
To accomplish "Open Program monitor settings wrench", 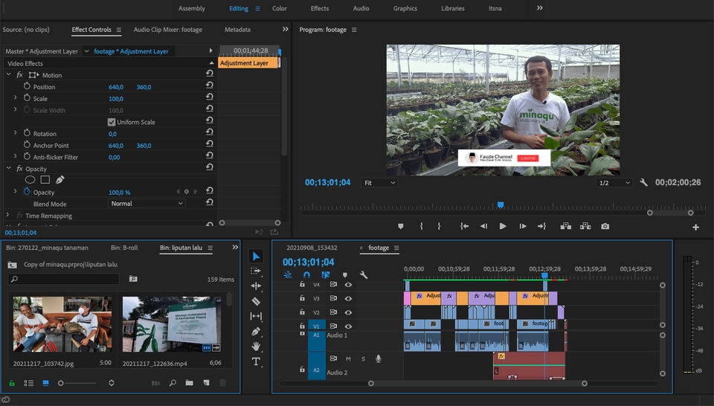I will pyautogui.click(x=643, y=182).
